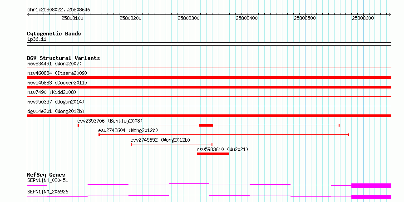Click the 1p36.11 band label
Image resolution: width=404 pixels, height=202 pixels.
[37, 39]
